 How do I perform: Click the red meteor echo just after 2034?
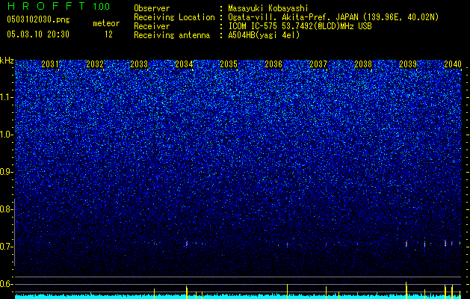(187, 244)
